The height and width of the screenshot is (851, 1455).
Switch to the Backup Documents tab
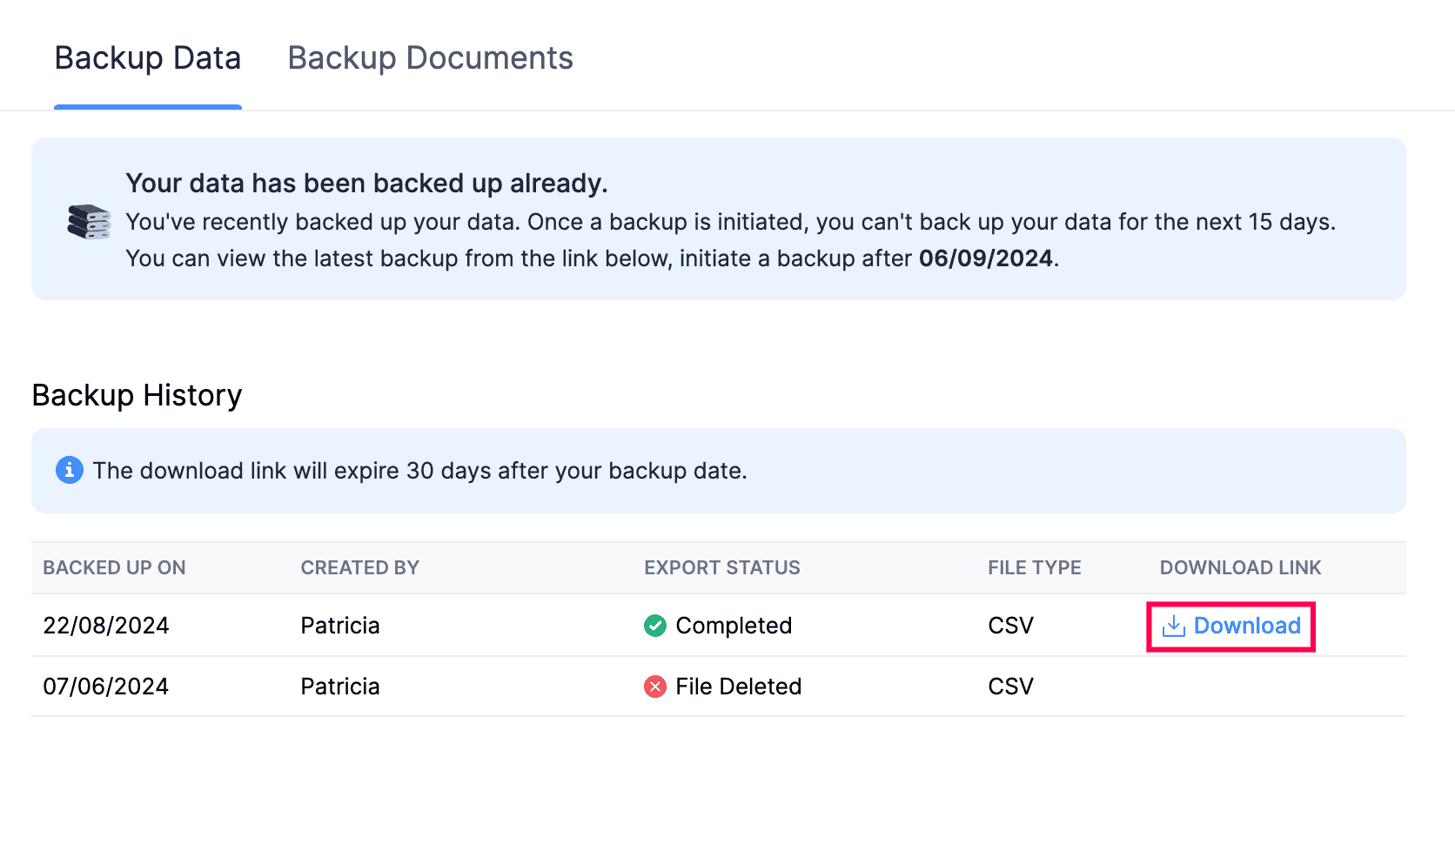point(430,57)
